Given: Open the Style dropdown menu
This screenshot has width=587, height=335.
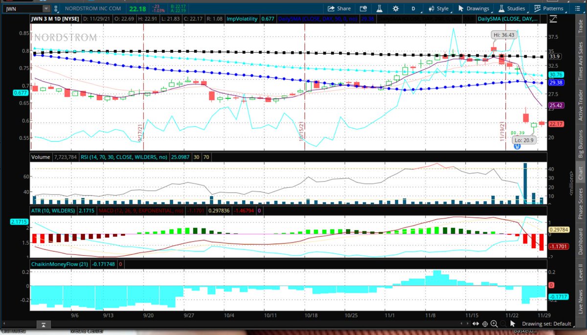Looking at the screenshot, I should [x=440, y=8].
